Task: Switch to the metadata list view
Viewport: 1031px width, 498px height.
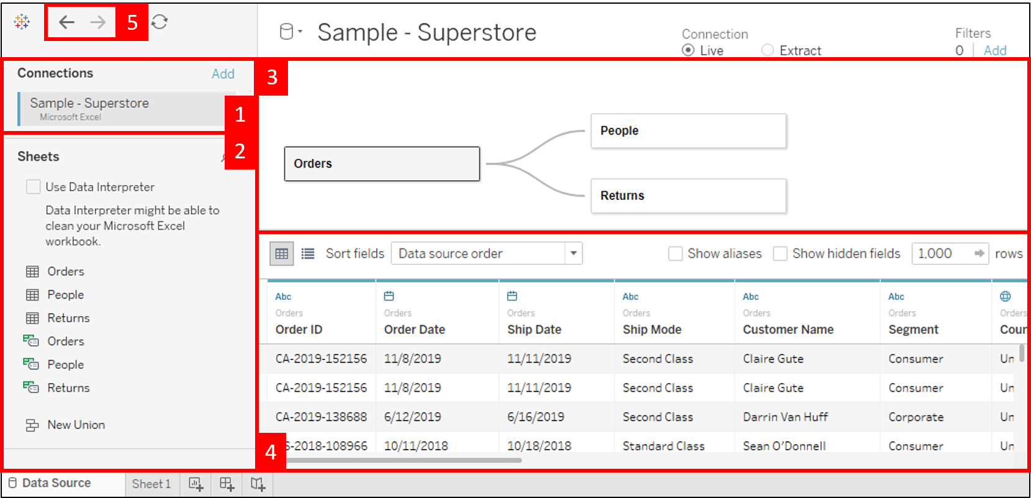Action: click(308, 253)
